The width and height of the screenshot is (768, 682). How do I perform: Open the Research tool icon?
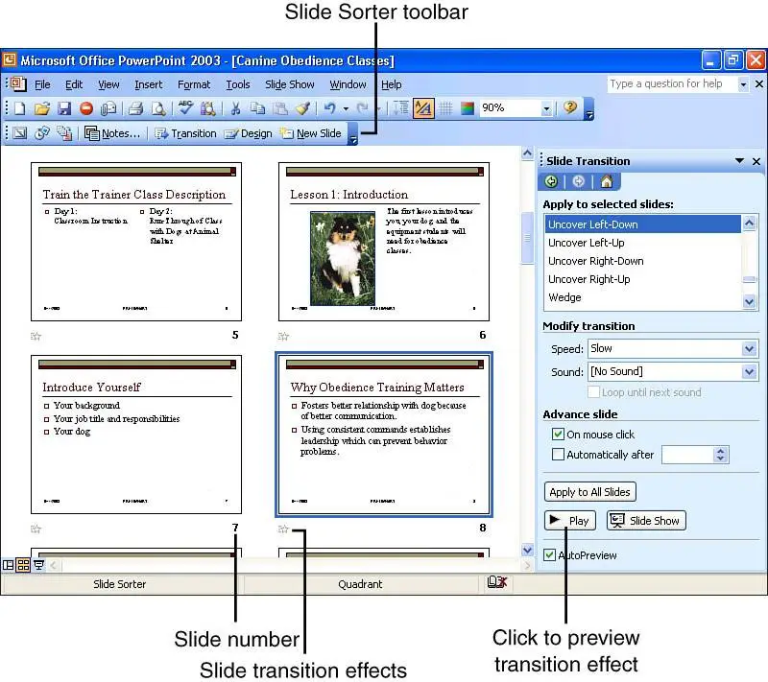tap(207, 108)
